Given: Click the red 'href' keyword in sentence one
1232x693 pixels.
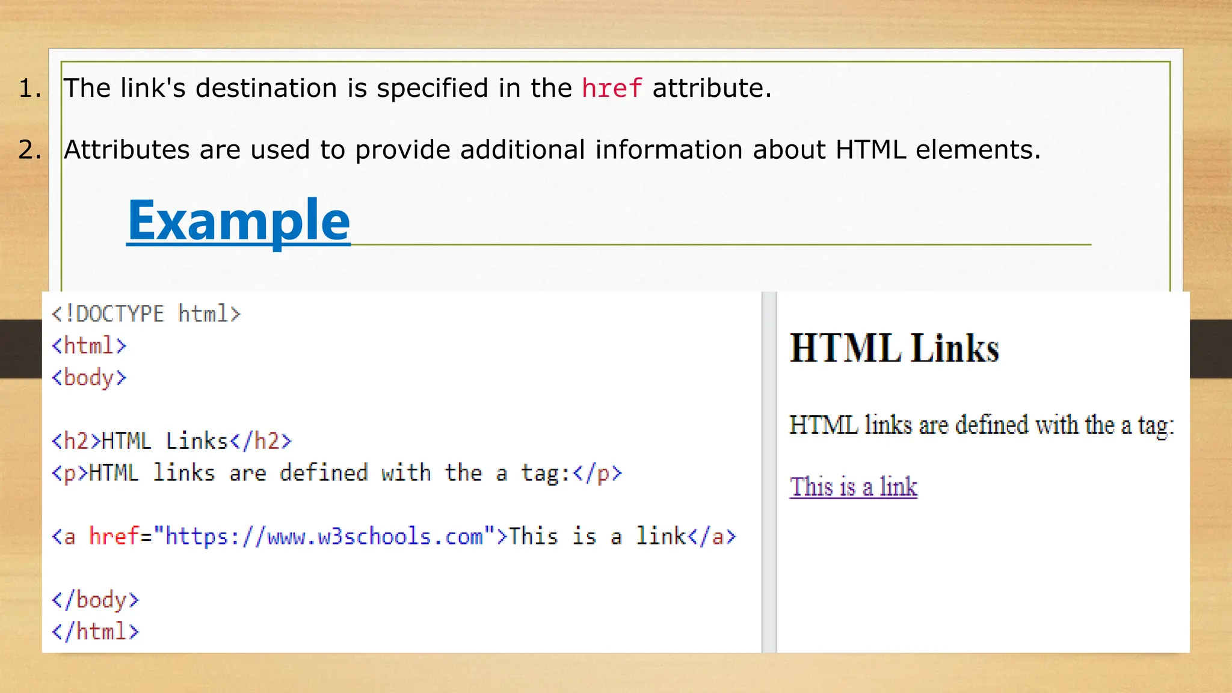Looking at the screenshot, I should tap(612, 88).
